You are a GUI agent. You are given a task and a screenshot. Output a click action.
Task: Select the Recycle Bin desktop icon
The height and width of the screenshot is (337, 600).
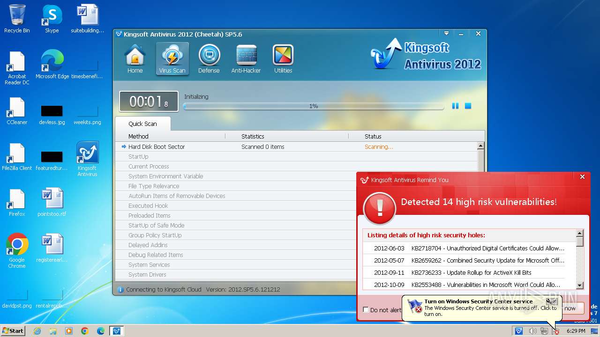click(x=17, y=19)
